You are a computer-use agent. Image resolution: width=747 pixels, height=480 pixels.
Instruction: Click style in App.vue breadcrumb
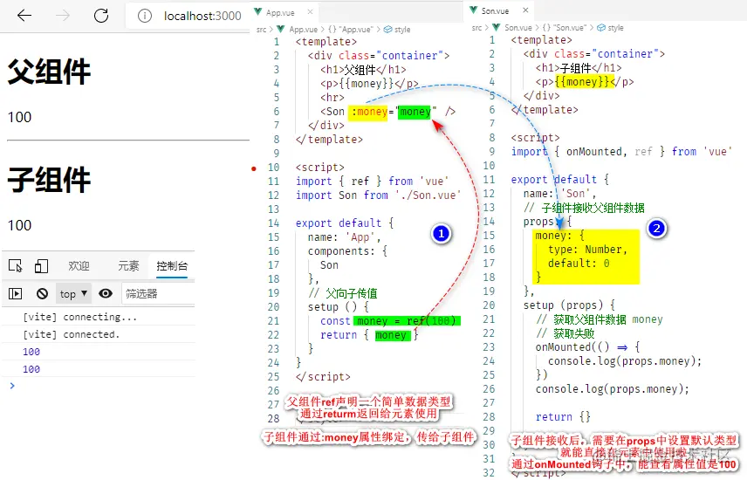402,29
